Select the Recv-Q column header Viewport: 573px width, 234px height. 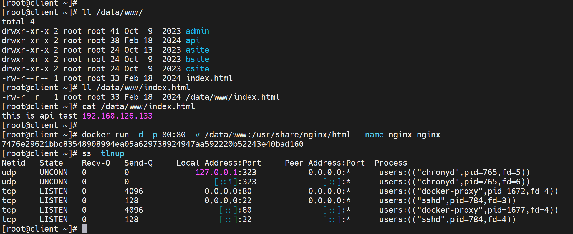coord(96,163)
